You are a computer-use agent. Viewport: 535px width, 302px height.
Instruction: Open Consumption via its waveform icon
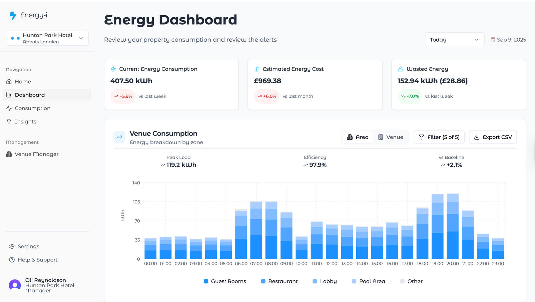9,108
